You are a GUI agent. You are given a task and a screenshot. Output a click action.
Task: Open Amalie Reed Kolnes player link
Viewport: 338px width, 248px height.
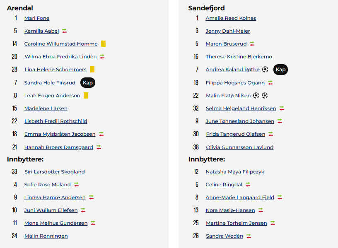[x=231, y=18]
